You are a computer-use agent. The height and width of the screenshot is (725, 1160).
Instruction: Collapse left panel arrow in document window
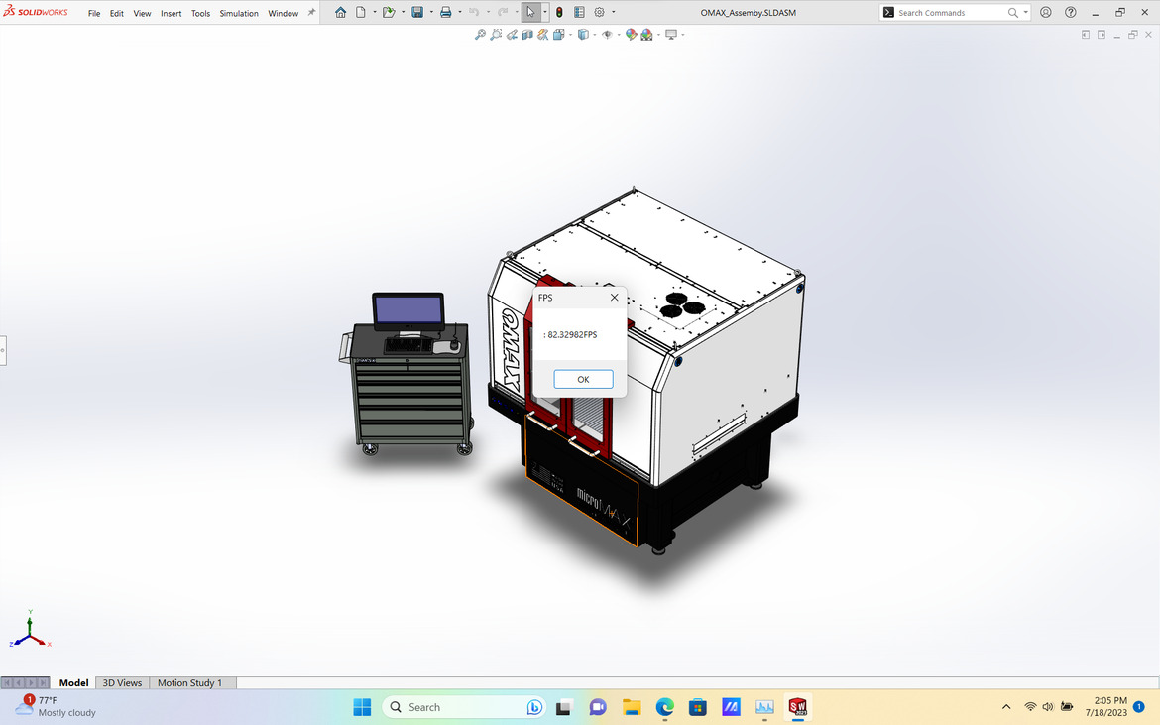1086,34
